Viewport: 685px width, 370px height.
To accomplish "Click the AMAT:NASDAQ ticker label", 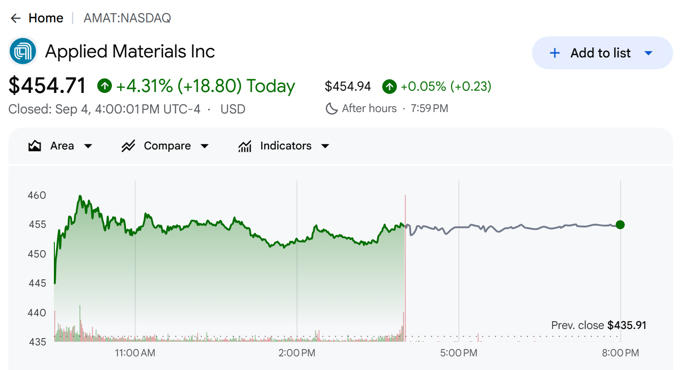I will pos(127,18).
